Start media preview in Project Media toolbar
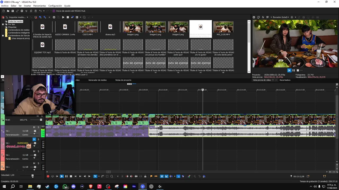The image size is (339, 190). 63,17
